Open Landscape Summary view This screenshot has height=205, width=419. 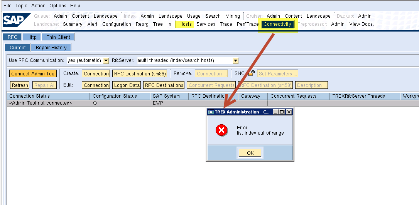pos(73,24)
